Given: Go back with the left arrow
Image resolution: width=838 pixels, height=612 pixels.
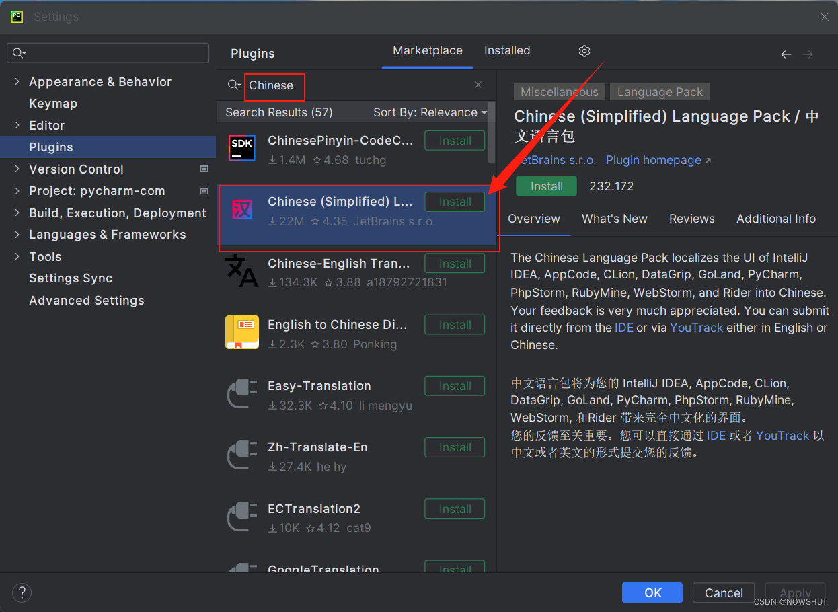Looking at the screenshot, I should tap(786, 54).
